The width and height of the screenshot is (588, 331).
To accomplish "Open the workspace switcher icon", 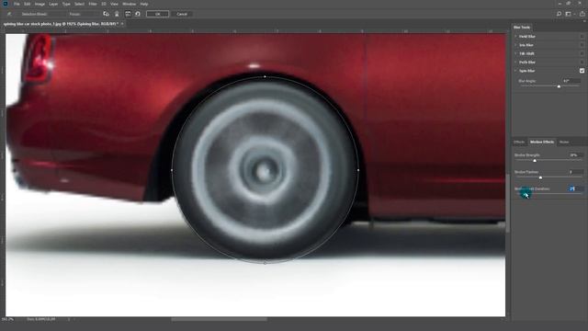I will (x=569, y=14).
